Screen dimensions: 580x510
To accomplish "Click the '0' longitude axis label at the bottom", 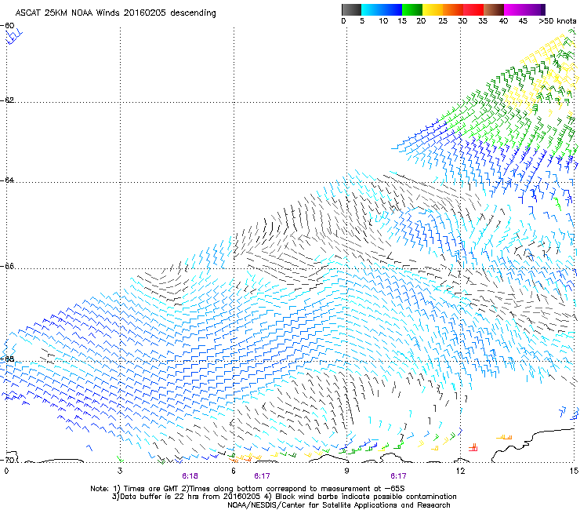I will (x=6, y=471).
